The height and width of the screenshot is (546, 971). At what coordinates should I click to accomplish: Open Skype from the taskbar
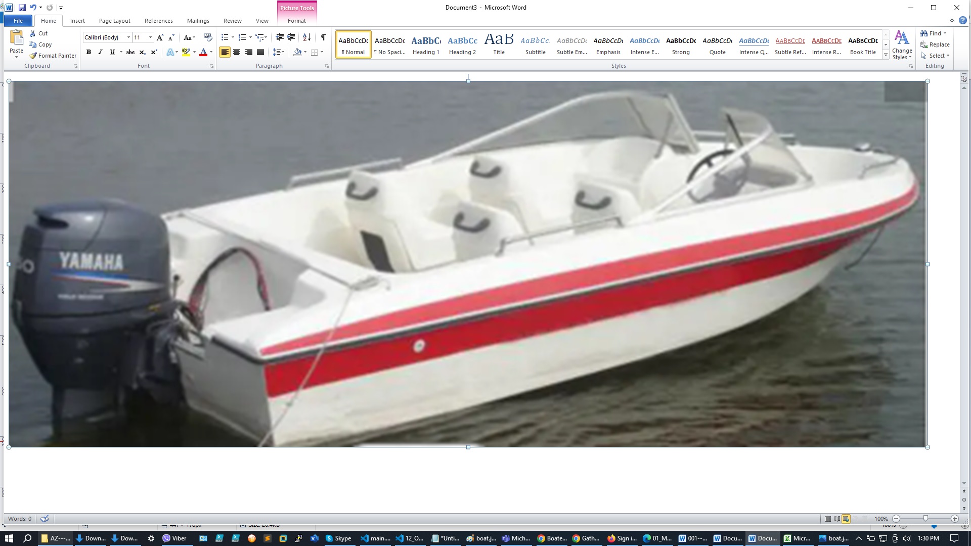tap(338, 538)
